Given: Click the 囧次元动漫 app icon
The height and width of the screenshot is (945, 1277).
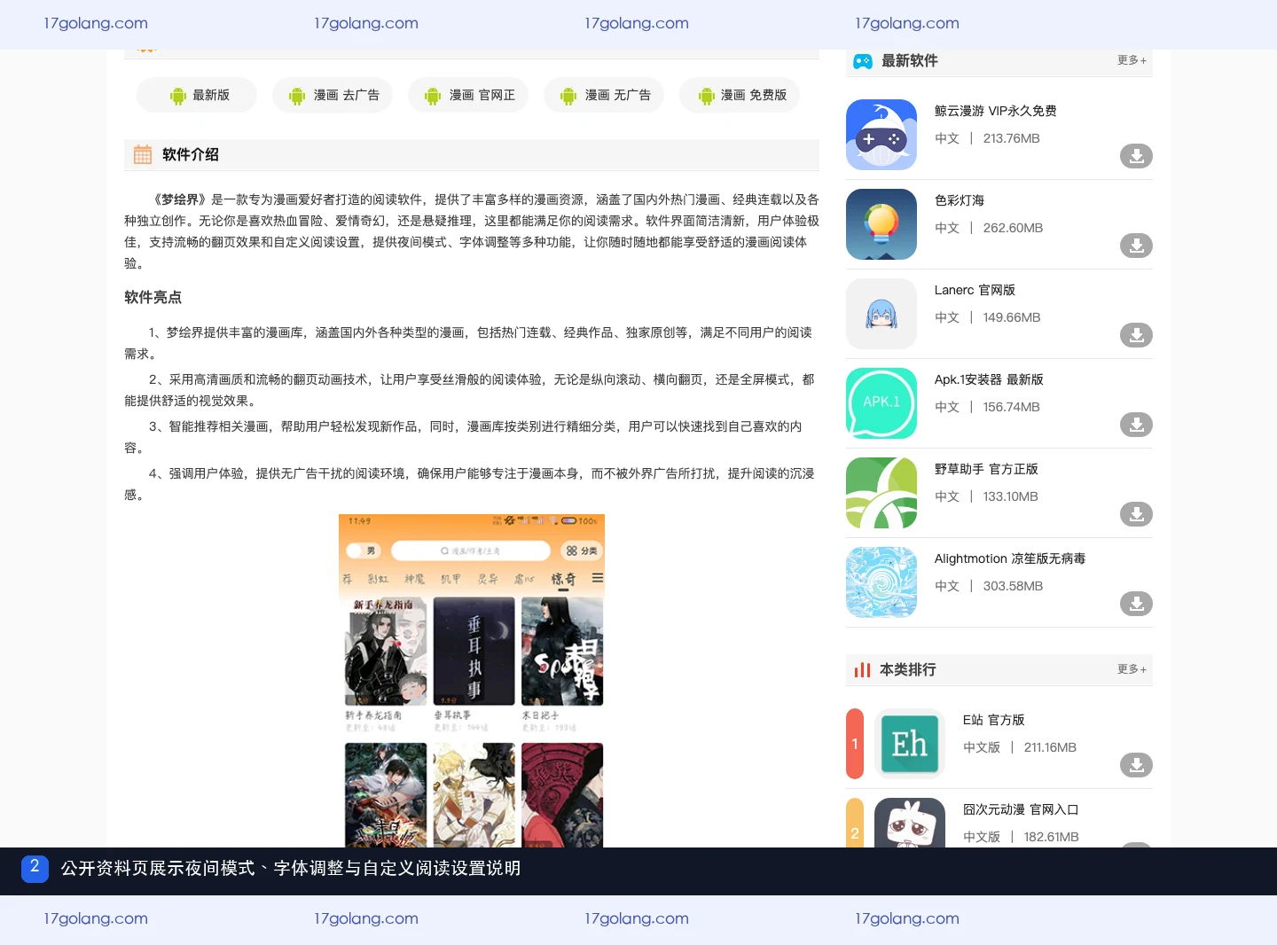Looking at the screenshot, I should point(910,823).
